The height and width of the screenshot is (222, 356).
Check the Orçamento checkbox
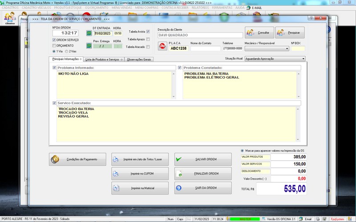(x=54, y=46)
